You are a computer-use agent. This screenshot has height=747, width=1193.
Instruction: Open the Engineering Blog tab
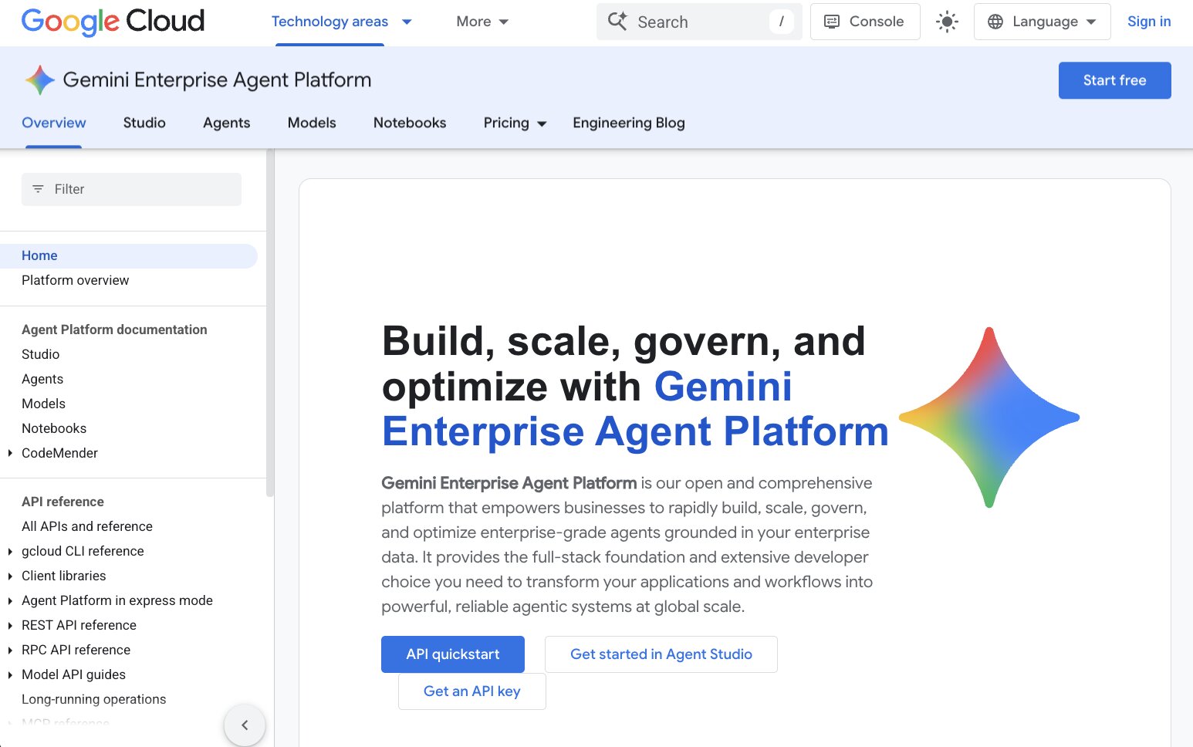coord(629,123)
